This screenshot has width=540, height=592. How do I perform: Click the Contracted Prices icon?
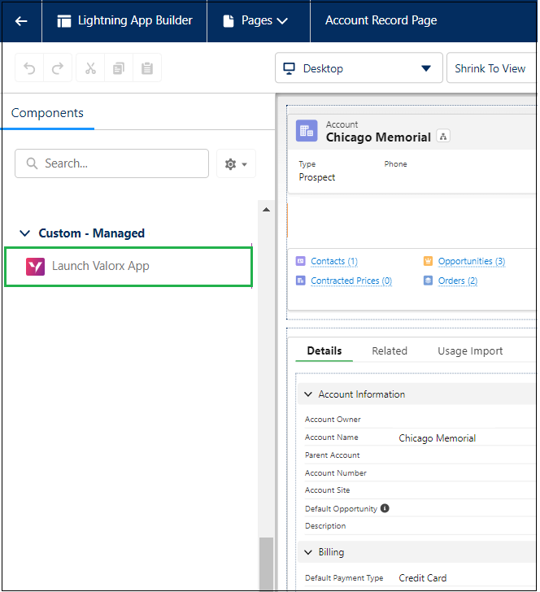click(x=301, y=281)
